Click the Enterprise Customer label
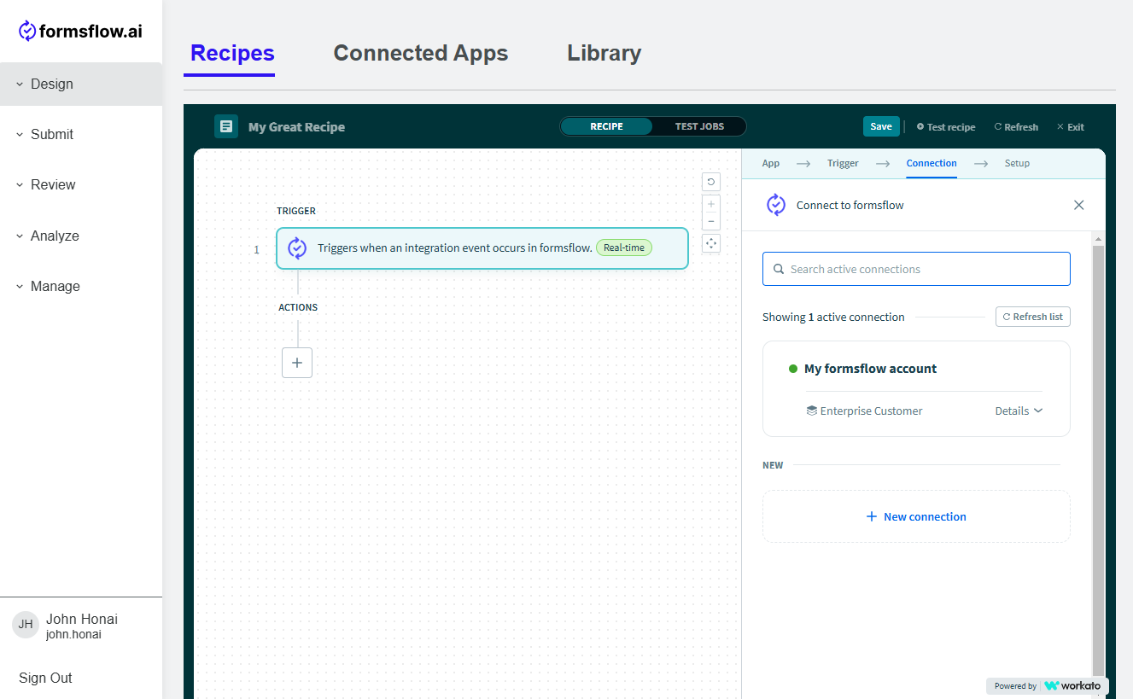Image resolution: width=1133 pixels, height=699 pixels. pos(871,411)
